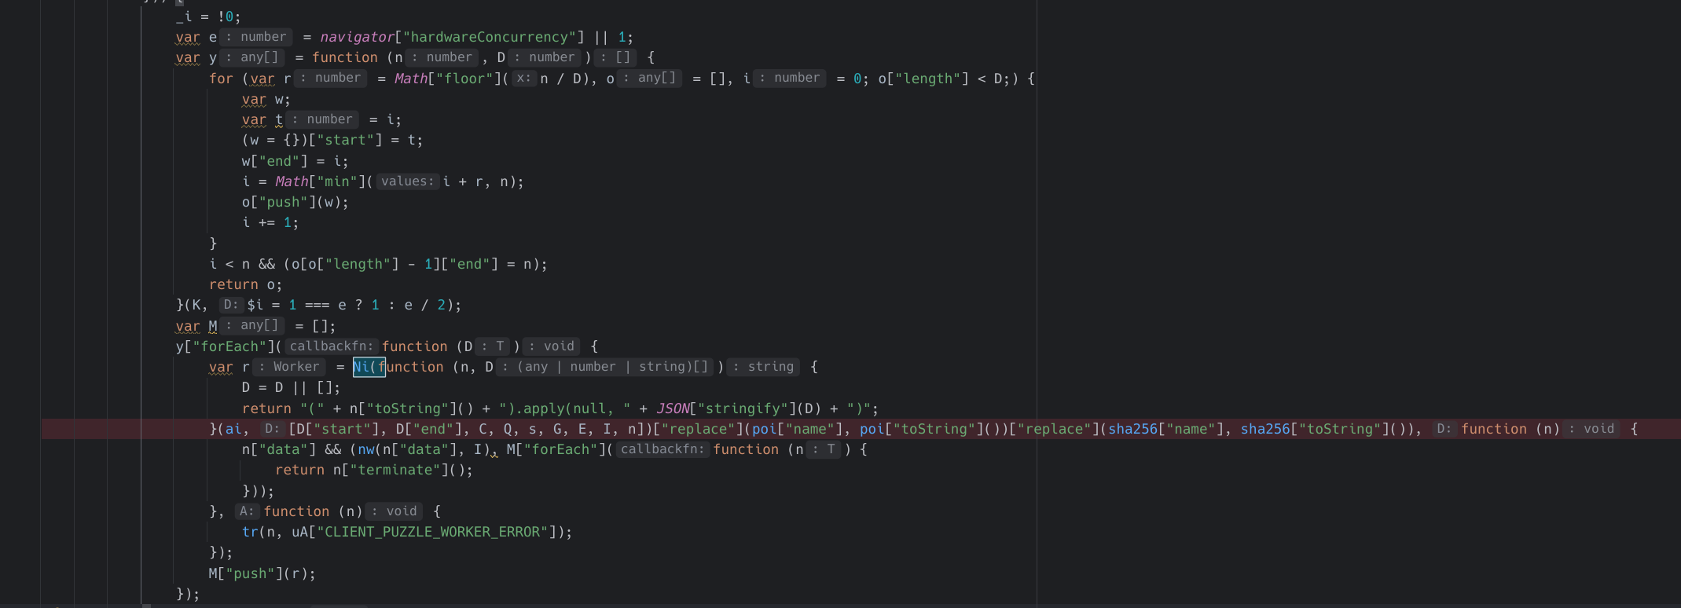Click "forEach" in the y["forEach"] call

click(229, 346)
